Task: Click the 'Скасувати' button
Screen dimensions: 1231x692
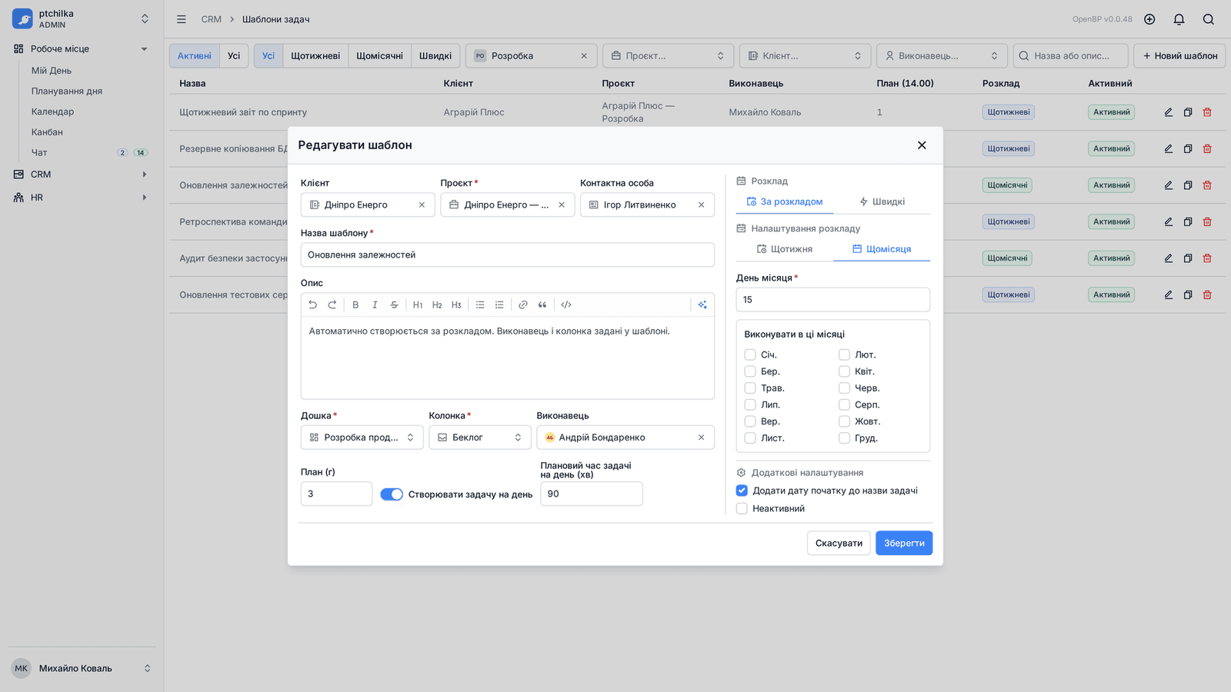Action: [x=839, y=543]
